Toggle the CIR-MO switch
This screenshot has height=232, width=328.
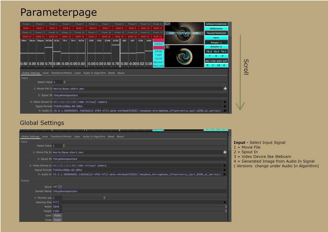tap(158, 51)
